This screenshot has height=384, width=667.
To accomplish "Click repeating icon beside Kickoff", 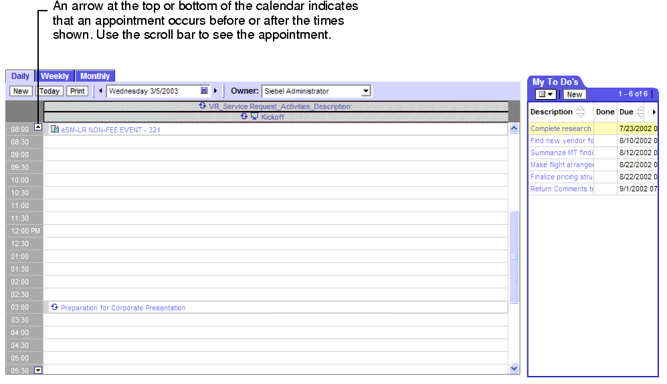I will coord(244,116).
